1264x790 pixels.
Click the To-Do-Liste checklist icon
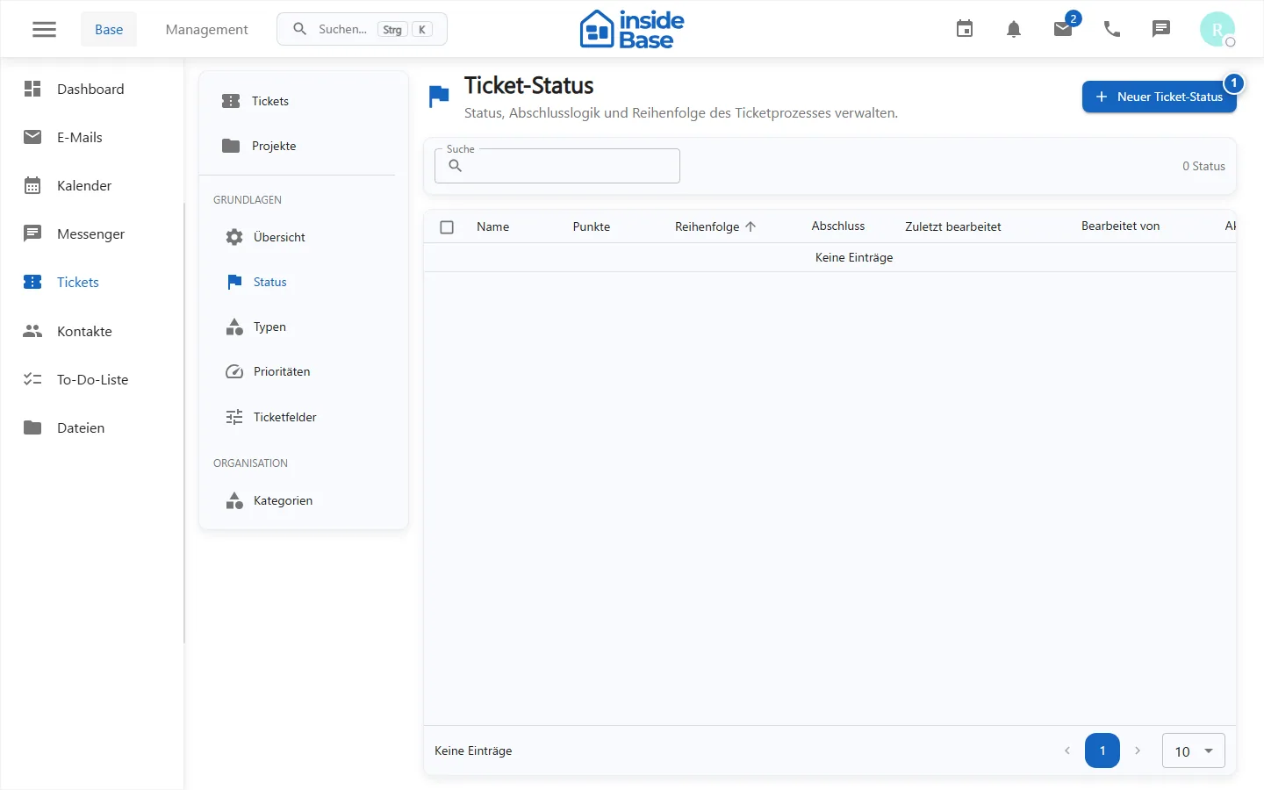(x=32, y=379)
